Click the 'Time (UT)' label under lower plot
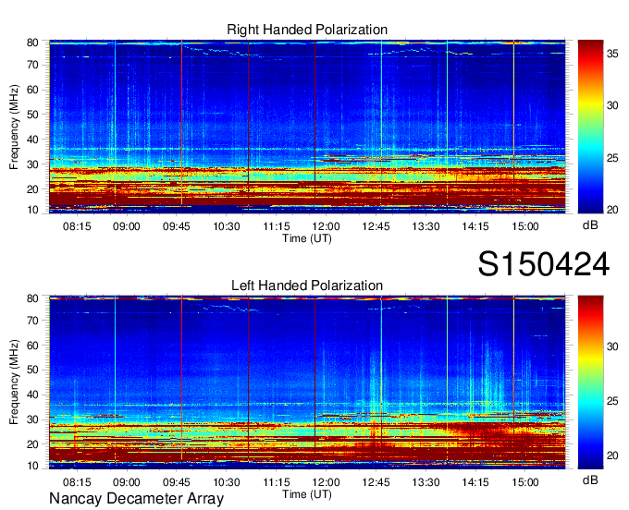The image size is (629, 510). 307,494
